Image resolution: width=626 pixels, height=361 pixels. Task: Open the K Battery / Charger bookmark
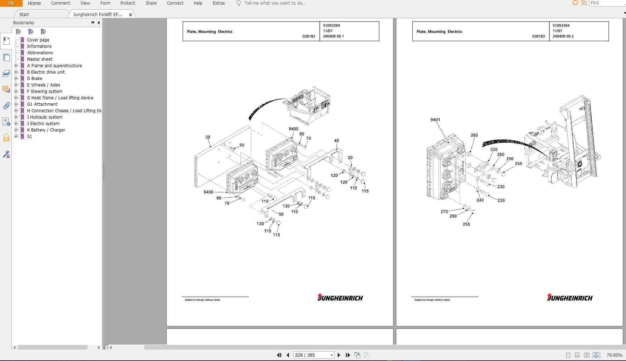click(x=46, y=130)
